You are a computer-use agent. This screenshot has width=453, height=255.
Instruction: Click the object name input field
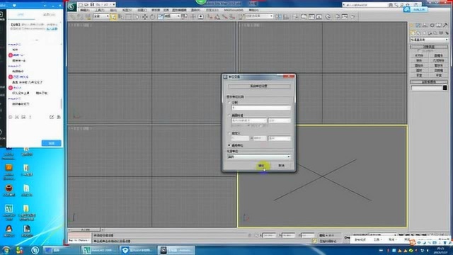[x=426, y=88]
